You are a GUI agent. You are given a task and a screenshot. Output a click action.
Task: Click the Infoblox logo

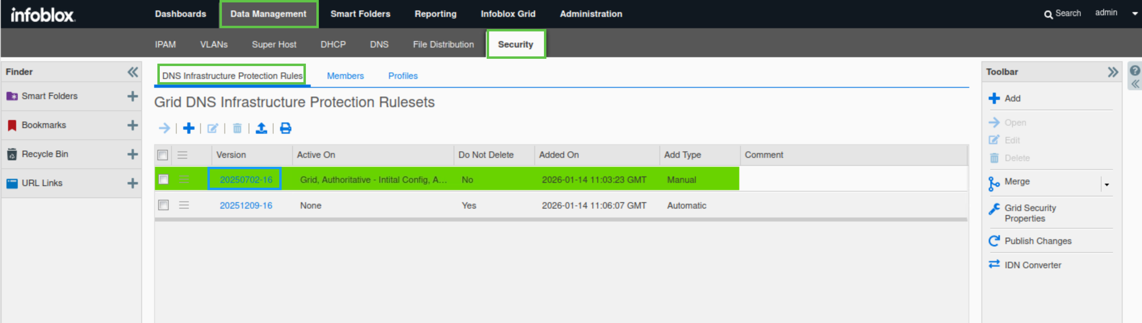click(x=42, y=14)
